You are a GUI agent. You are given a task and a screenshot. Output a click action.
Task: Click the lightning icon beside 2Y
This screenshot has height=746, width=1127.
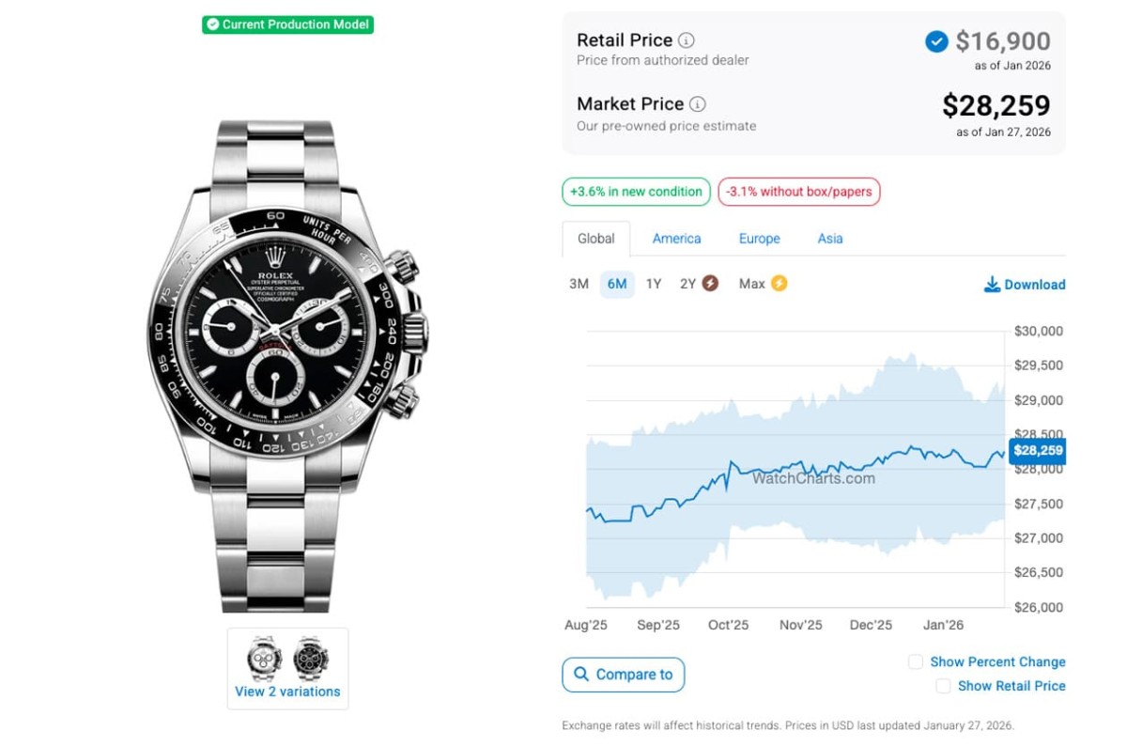pos(710,283)
